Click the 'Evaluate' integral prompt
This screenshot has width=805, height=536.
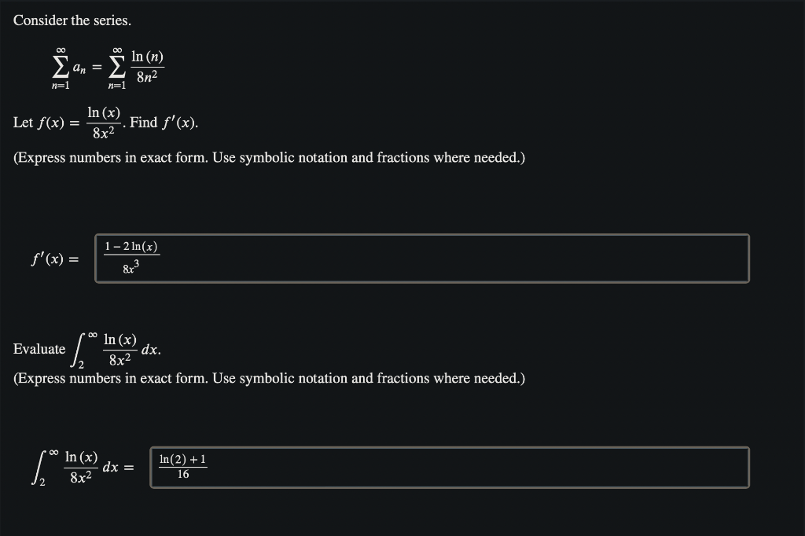tap(39, 349)
